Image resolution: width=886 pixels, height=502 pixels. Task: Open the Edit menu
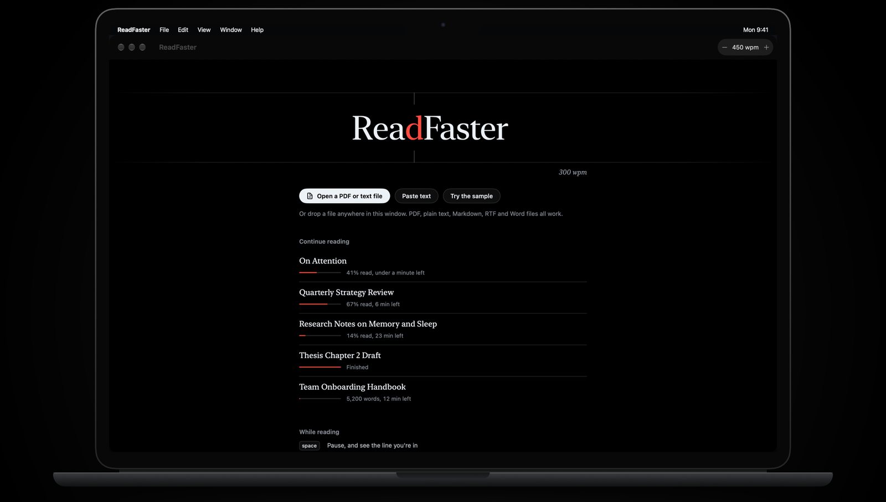click(183, 30)
